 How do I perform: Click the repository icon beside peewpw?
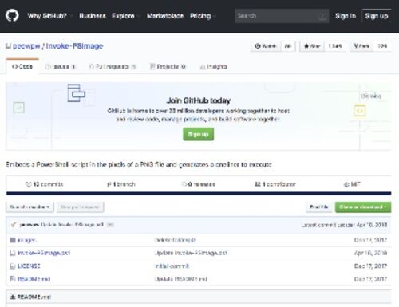[8, 46]
